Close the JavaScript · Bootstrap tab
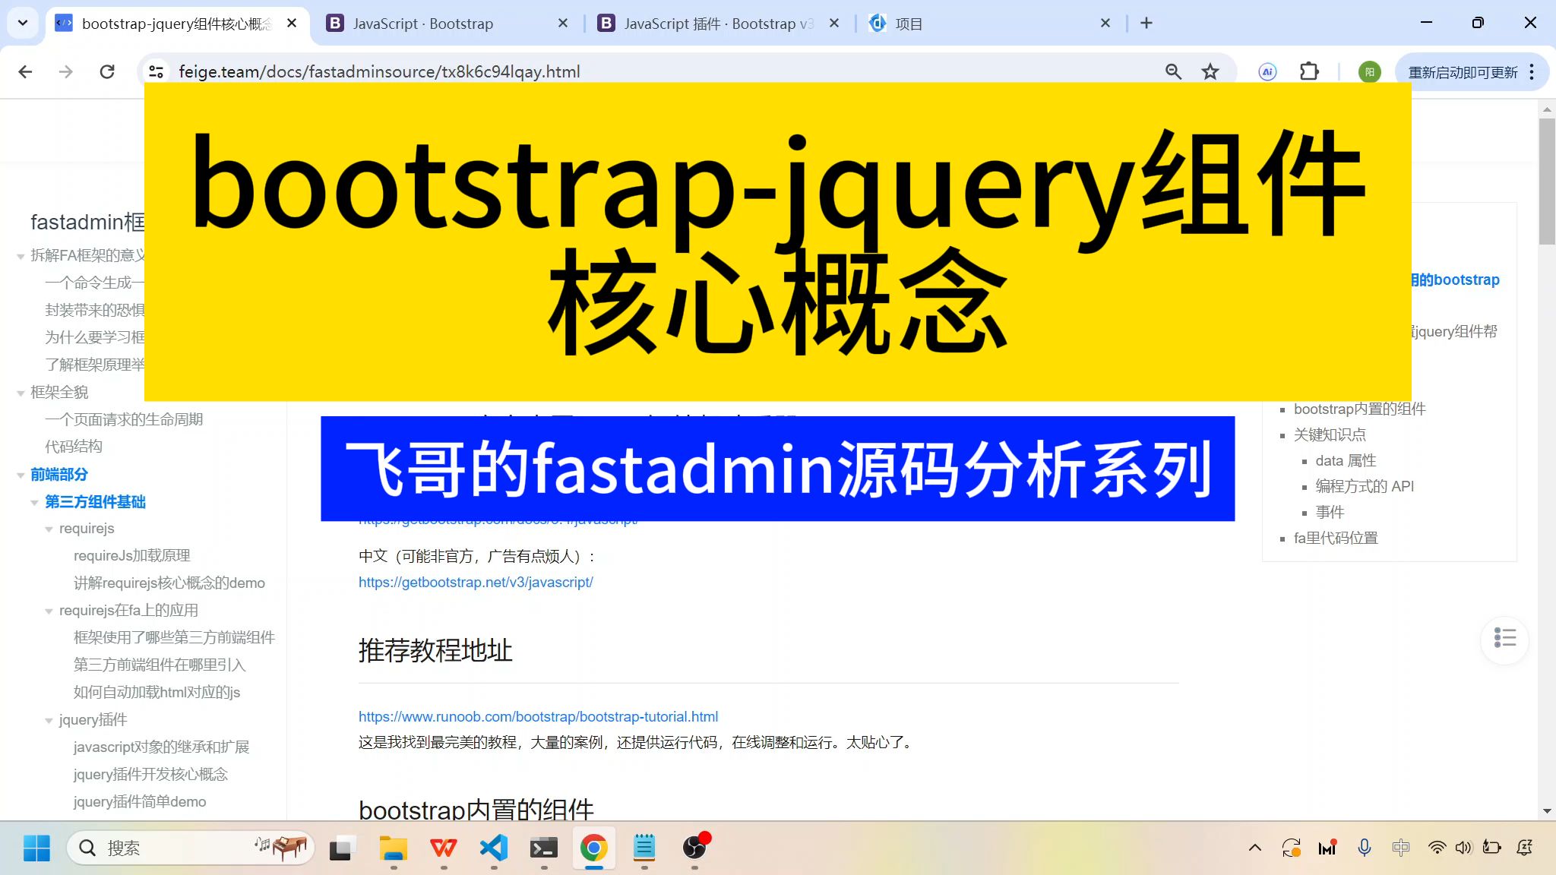Viewport: 1556px width, 875px height. click(563, 24)
